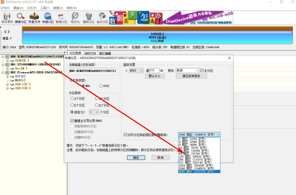Switch to the Sector Editor (扇区编辑) tab
This screenshot has width=296, height=195.
[105, 53]
